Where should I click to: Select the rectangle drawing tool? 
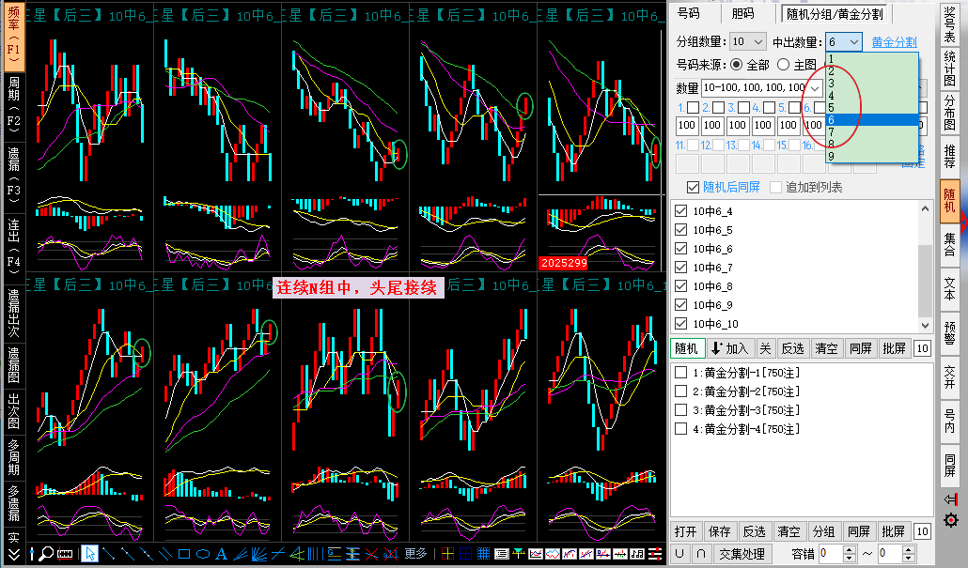coord(184,553)
